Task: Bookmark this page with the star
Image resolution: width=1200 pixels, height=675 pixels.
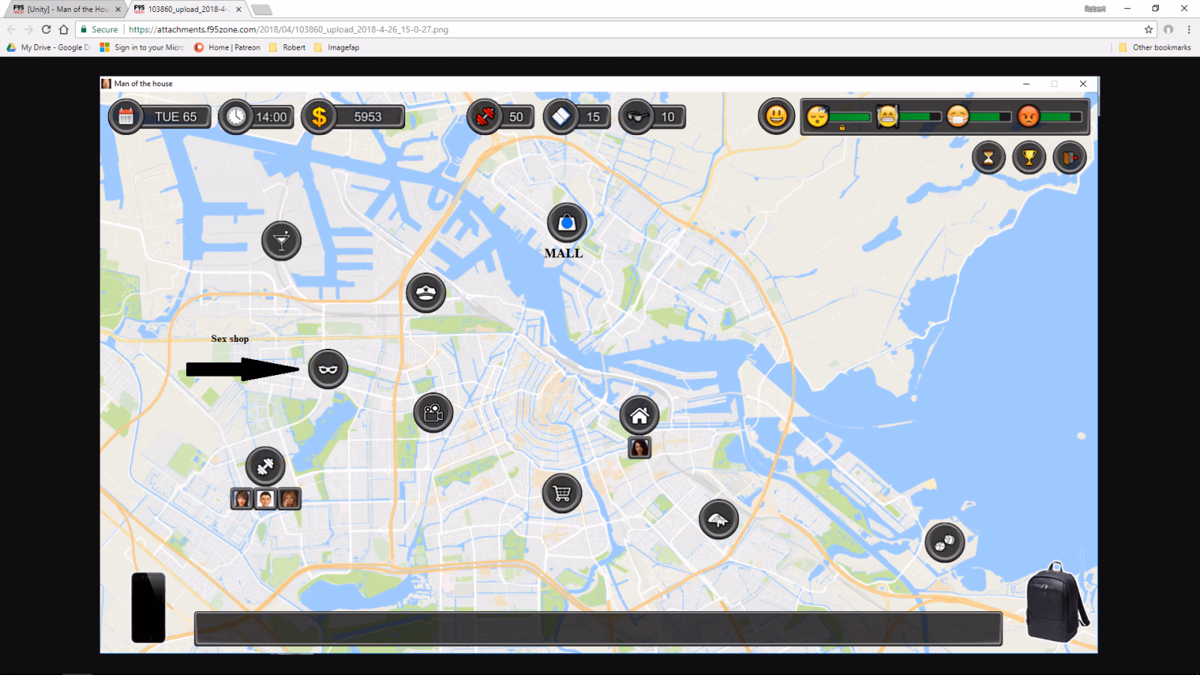Action: 1148,29
